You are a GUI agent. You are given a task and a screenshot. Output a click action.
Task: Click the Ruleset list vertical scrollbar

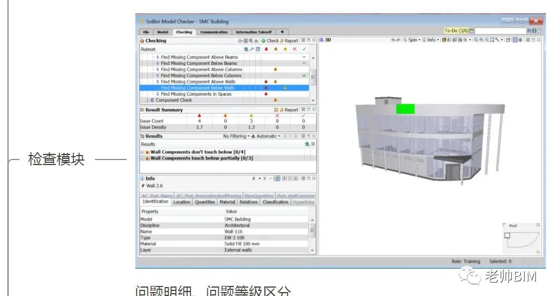[x=313, y=78]
